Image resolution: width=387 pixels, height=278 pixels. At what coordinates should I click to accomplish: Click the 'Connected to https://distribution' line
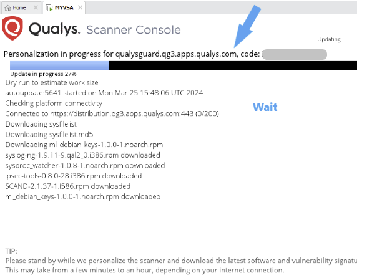112,113
